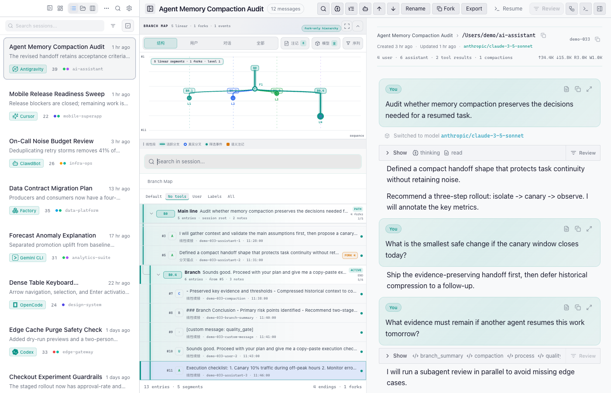
Task: Copy first You message about audit
Action: 578,89
